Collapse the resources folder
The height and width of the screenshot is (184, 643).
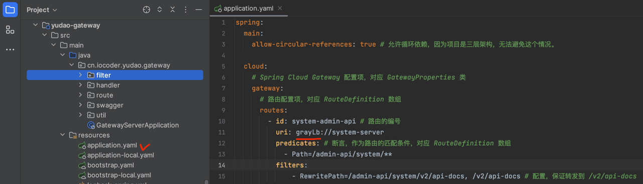click(62, 135)
